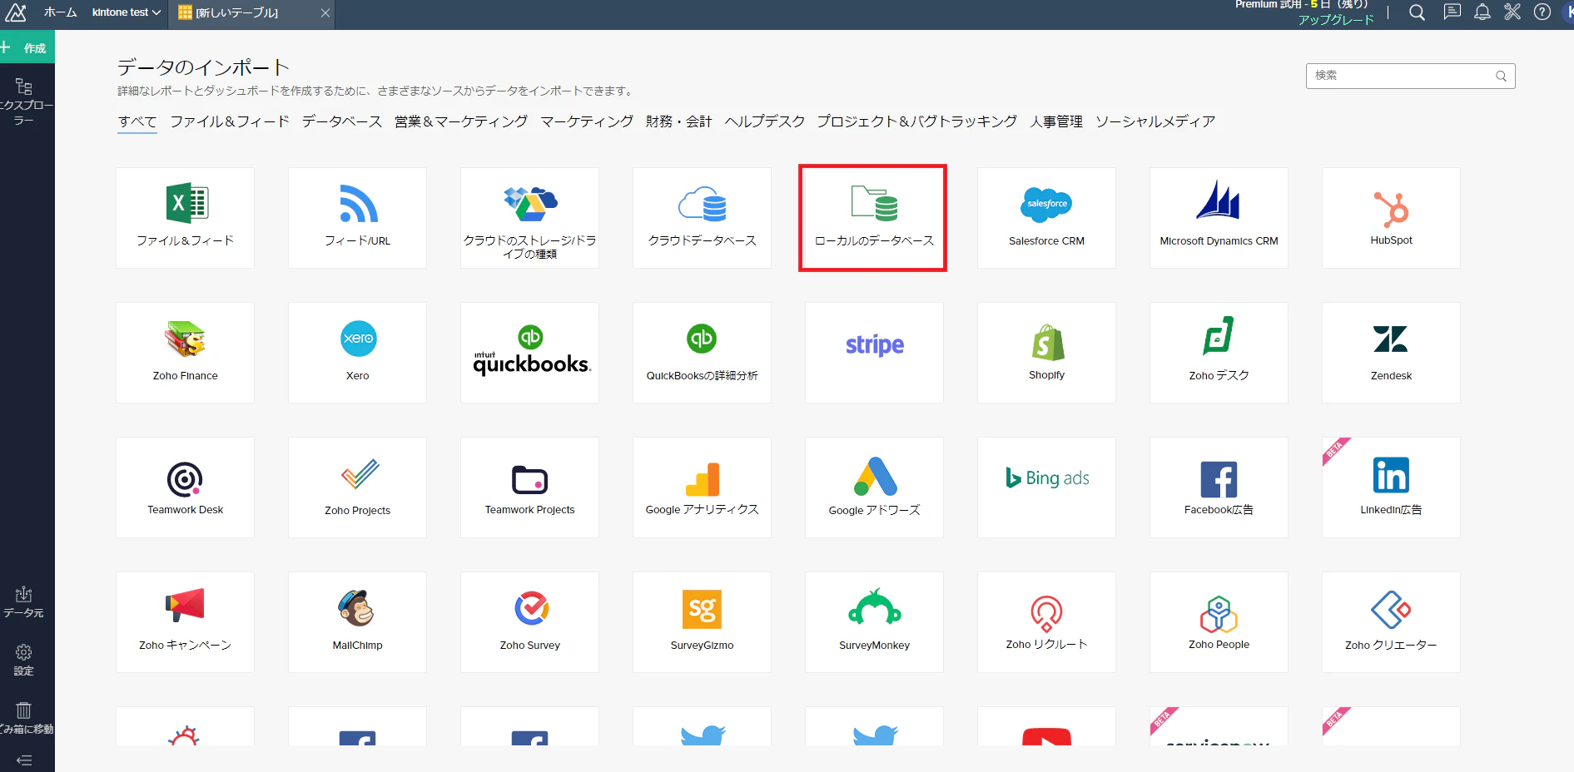Image resolution: width=1574 pixels, height=772 pixels.
Task: Open プロジェクト&バグトラッキング category tab
Action: click(917, 121)
